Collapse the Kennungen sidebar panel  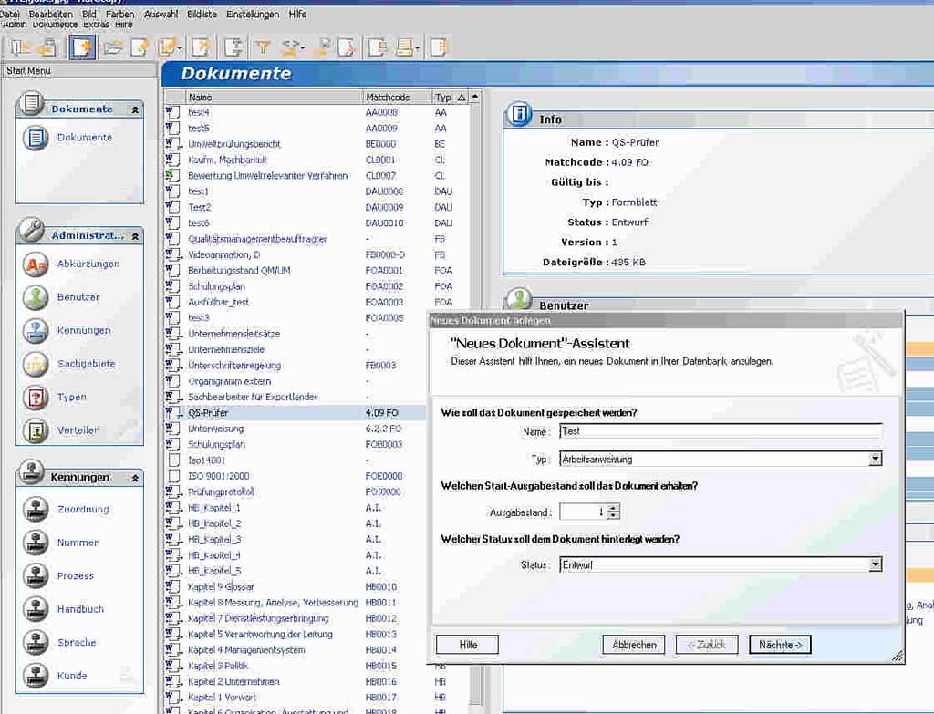tap(135, 478)
